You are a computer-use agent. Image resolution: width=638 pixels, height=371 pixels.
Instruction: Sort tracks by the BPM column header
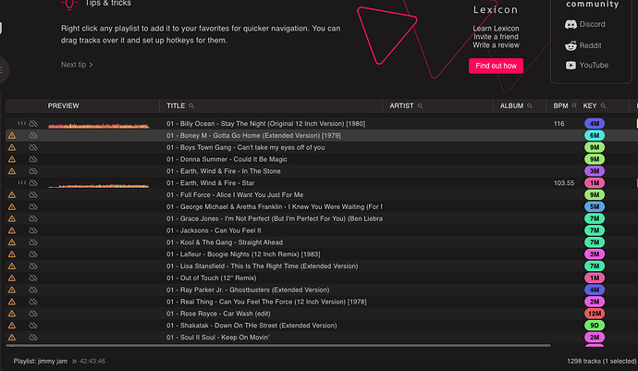click(x=560, y=106)
